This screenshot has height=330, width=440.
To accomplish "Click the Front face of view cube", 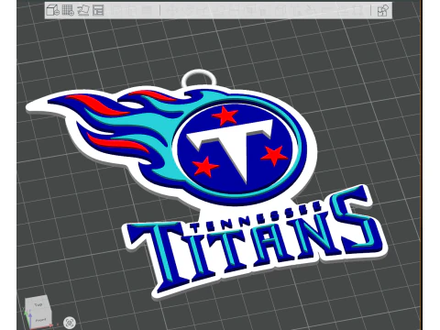I will 40,319.
